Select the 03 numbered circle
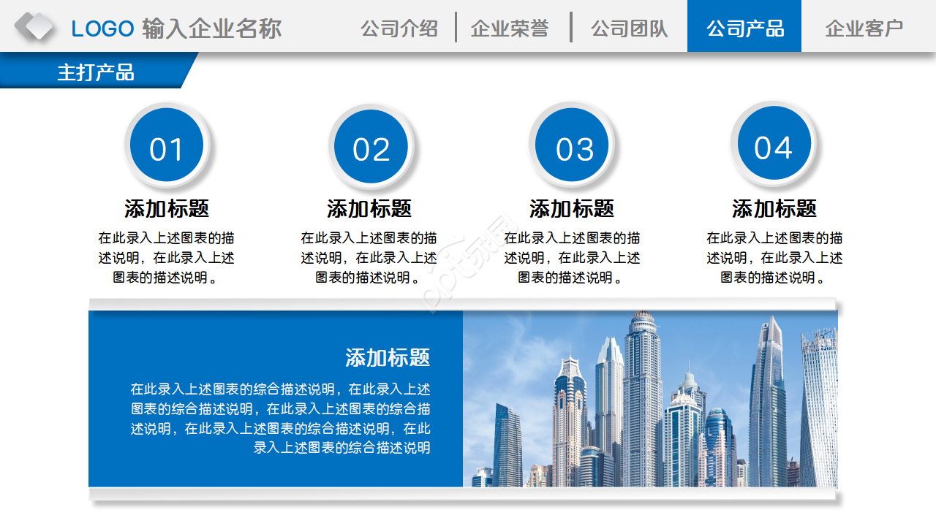The width and height of the screenshot is (936, 526). pyautogui.click(x=572, y=145)
